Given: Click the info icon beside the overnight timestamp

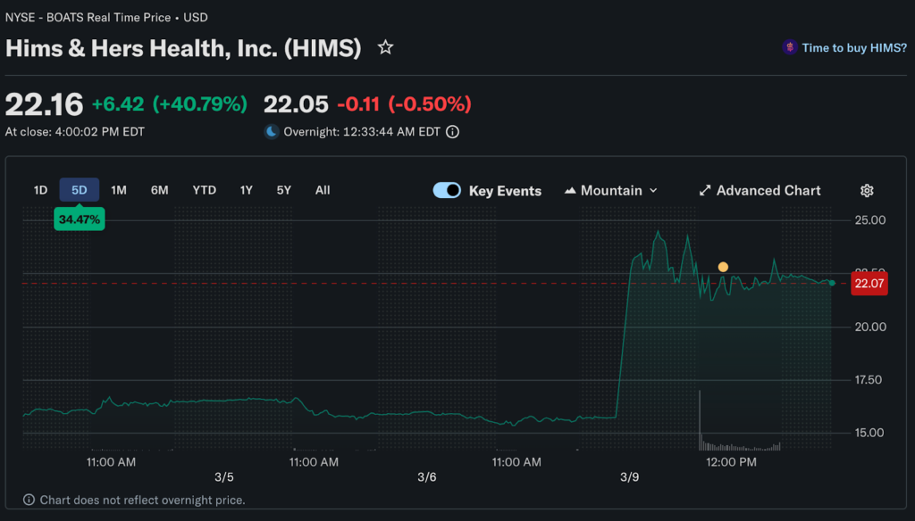Looking at the screenshot, I should coord(453,132).
